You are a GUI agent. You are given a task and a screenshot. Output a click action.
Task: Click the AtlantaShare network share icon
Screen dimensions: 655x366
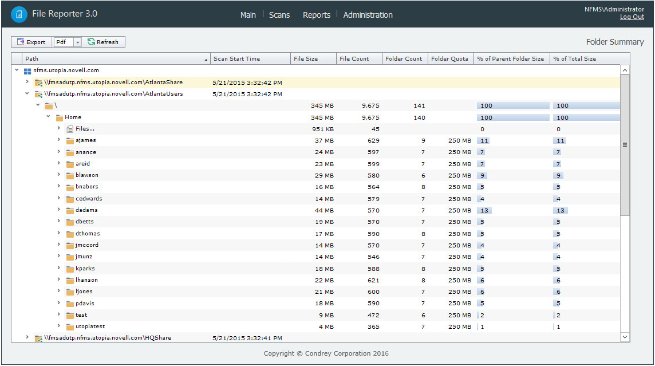(38, 82)
